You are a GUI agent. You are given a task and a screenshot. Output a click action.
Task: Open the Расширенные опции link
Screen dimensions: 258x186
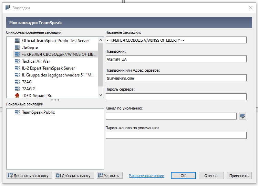point(146,176)
